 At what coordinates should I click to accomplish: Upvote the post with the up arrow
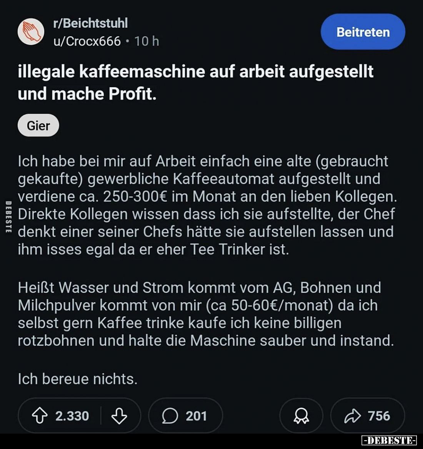click(x=40, y=416)
